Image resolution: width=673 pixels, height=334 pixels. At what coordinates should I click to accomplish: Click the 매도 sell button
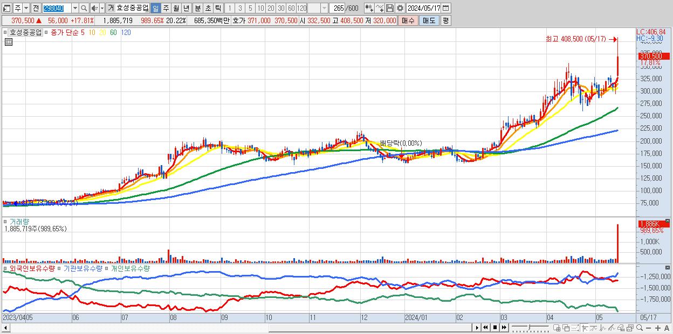click(x=429, y=20)
